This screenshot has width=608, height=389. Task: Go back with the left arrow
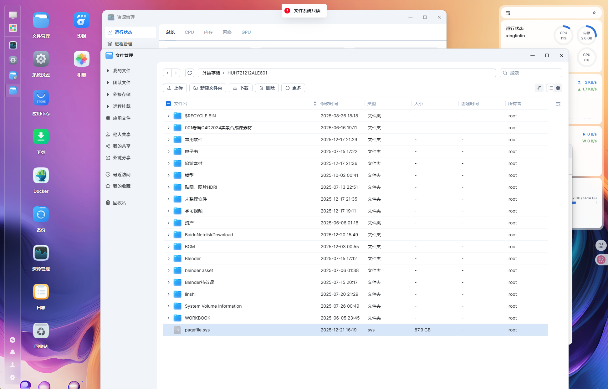(x=168, y=73)
